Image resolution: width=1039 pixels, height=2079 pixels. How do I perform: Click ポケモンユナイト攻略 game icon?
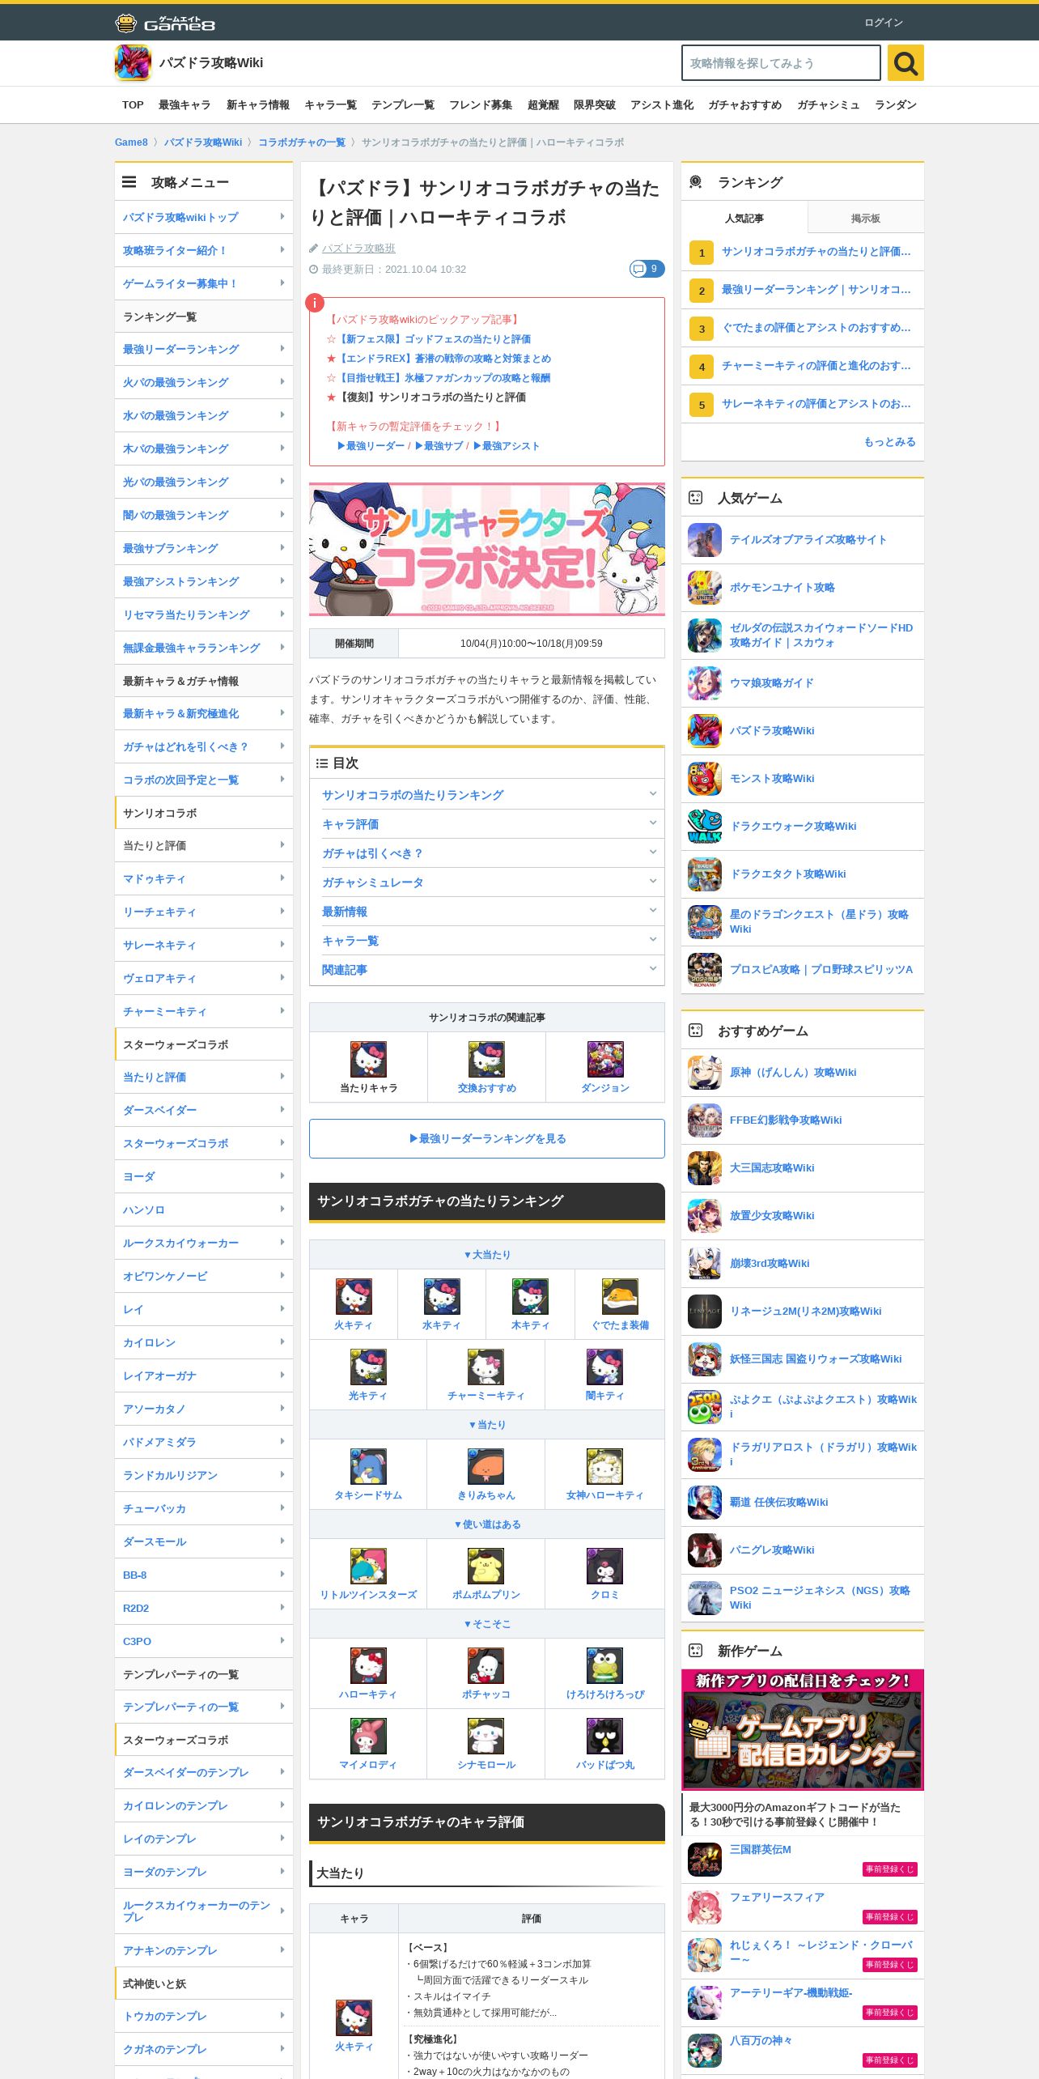(705, 588)
